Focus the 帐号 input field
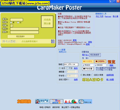Viewport: 120px width, 110px height. click(17, 20)
